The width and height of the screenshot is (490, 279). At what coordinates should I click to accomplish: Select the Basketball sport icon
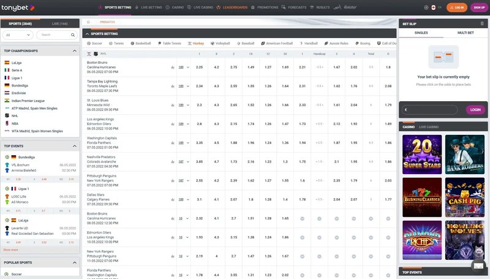tap(140, 44)
